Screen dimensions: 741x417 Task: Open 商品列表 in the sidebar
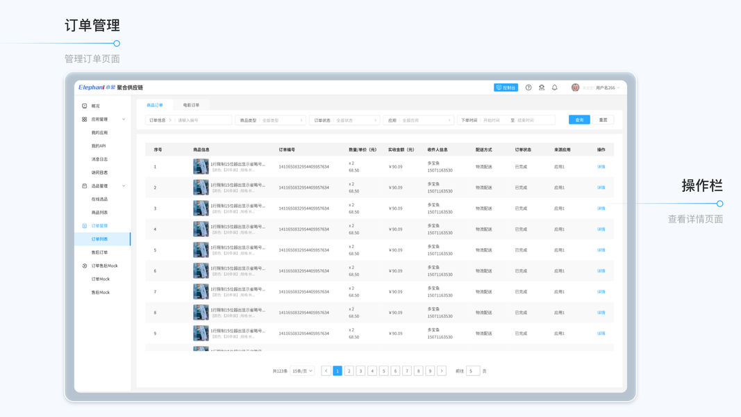coord(99,212)
